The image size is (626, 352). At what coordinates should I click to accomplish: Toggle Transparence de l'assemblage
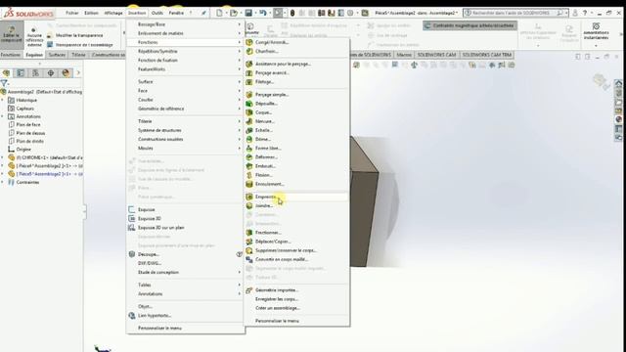(80, 45)
